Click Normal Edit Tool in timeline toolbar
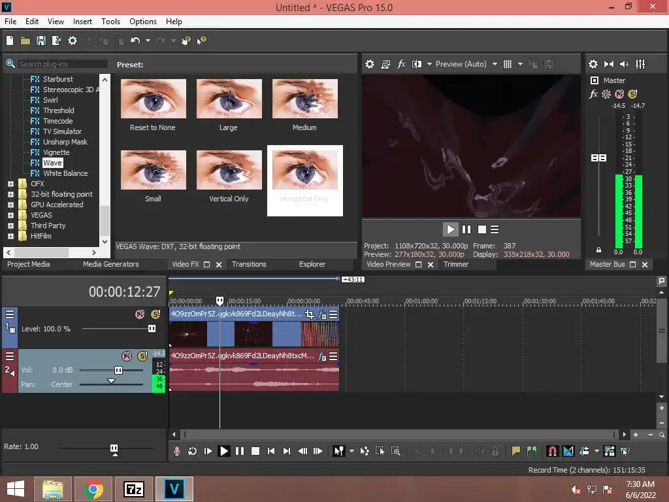 tap(339, 451)
